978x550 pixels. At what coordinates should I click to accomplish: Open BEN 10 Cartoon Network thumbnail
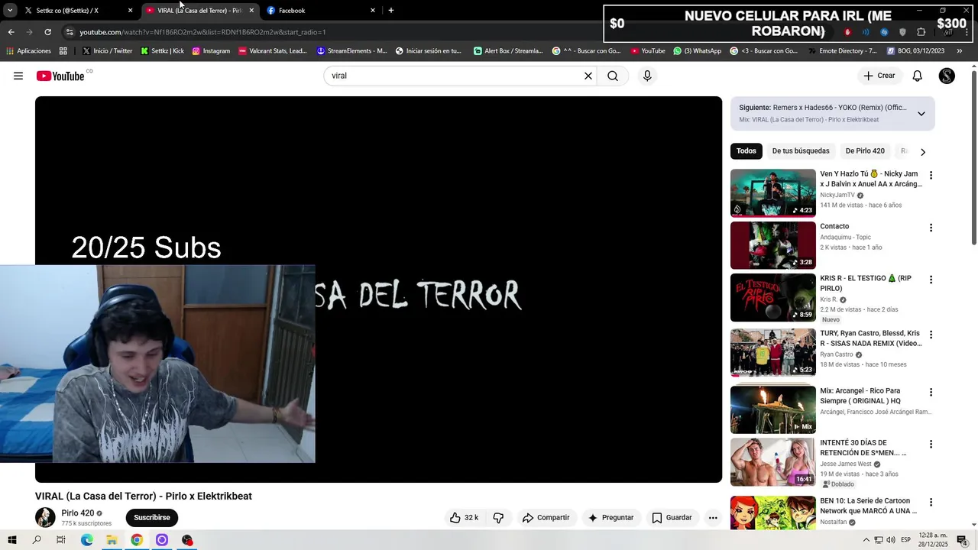pyautogui.click(x=773, y=513)
